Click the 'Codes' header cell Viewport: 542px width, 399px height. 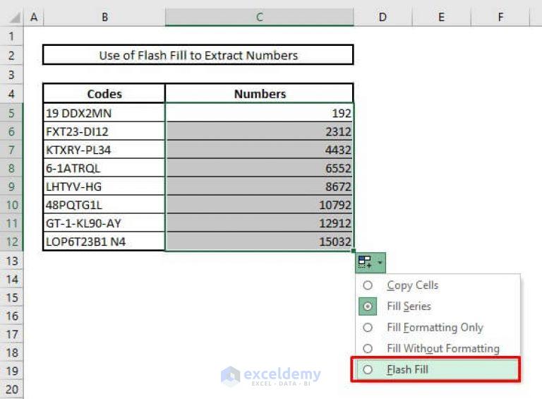point(104,93)
